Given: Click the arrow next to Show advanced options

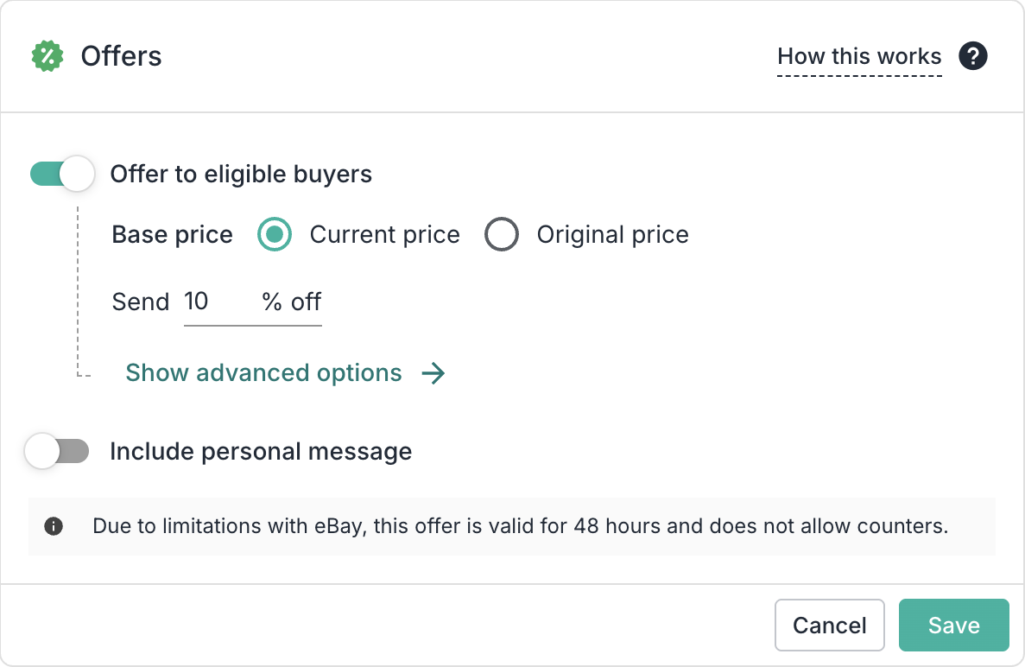Looking at the screenshot, I should coord(433,373).
